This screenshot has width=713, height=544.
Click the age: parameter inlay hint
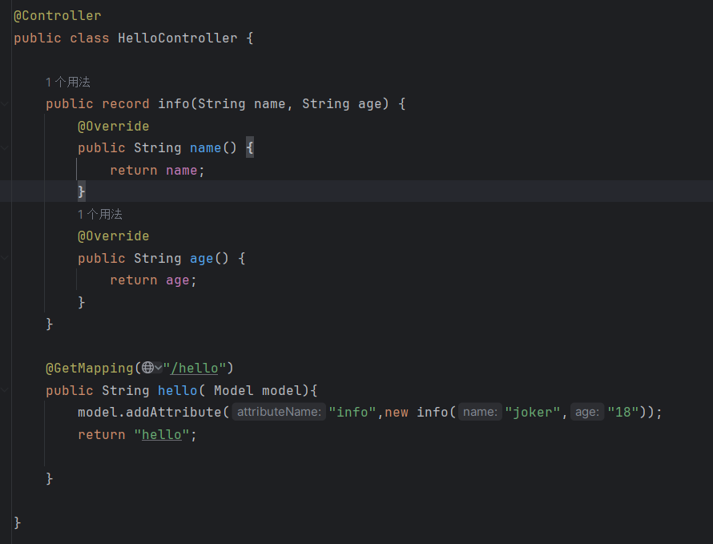pos(587,412)
